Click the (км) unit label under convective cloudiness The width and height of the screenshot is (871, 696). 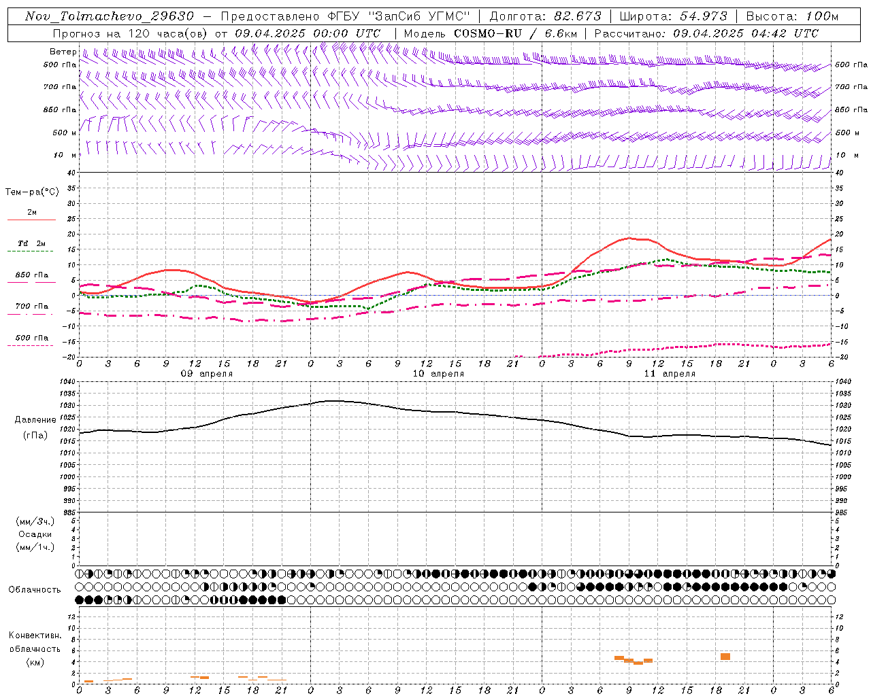[35, 662]
